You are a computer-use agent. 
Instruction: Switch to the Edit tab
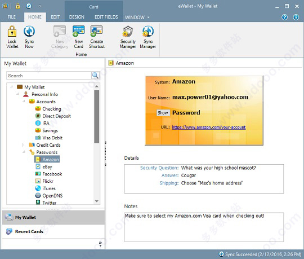pyautogui.click(x=55, y=17)
